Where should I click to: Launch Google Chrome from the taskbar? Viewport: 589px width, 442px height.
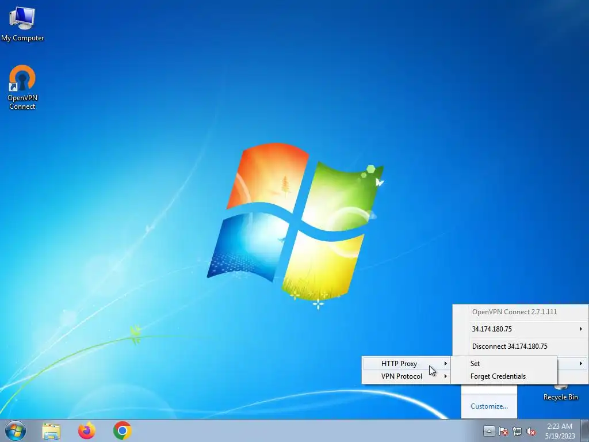(122, 430)
